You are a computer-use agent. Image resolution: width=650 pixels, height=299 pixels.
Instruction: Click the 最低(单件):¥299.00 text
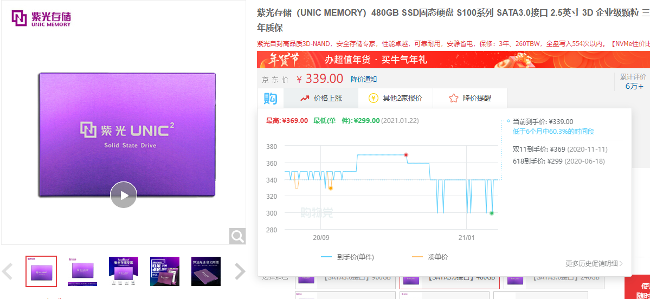(x=346, y=120)
